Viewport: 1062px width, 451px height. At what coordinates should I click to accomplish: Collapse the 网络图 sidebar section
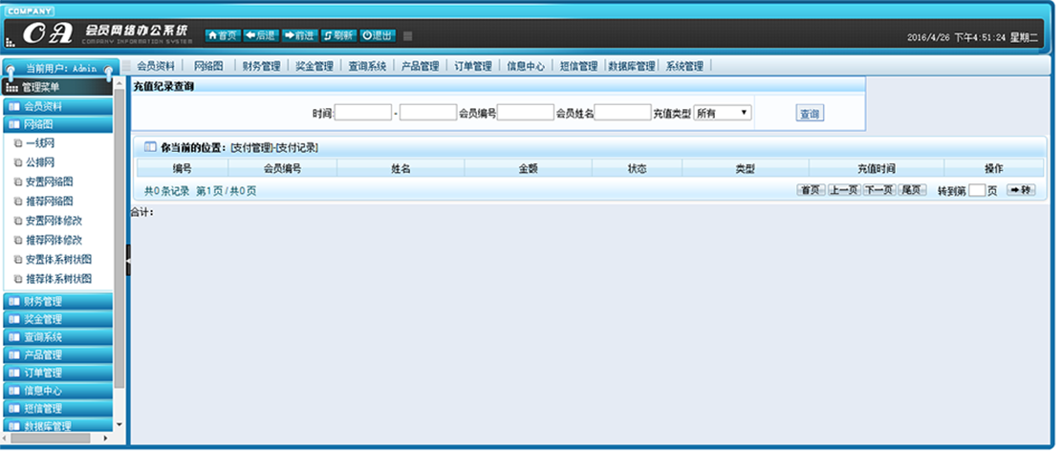coord(58,124)
